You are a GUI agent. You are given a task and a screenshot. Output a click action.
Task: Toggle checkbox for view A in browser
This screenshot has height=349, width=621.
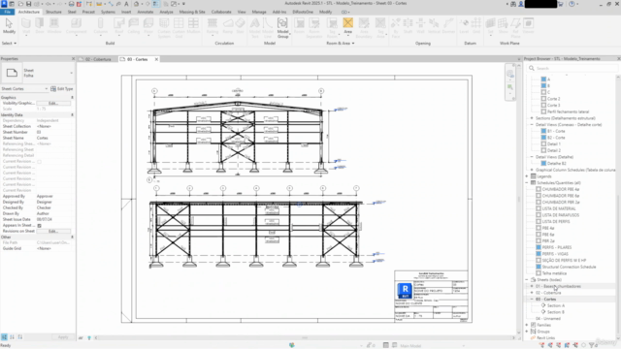[x=543, y=79]
